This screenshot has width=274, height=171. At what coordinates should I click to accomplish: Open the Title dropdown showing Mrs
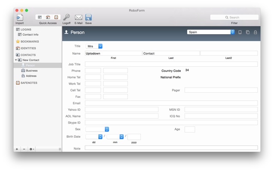click(x=94, y=46)
